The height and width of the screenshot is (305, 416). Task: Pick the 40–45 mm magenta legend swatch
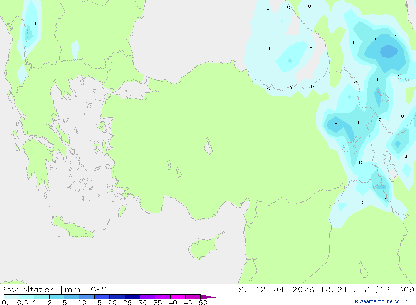tap(178, 297)
